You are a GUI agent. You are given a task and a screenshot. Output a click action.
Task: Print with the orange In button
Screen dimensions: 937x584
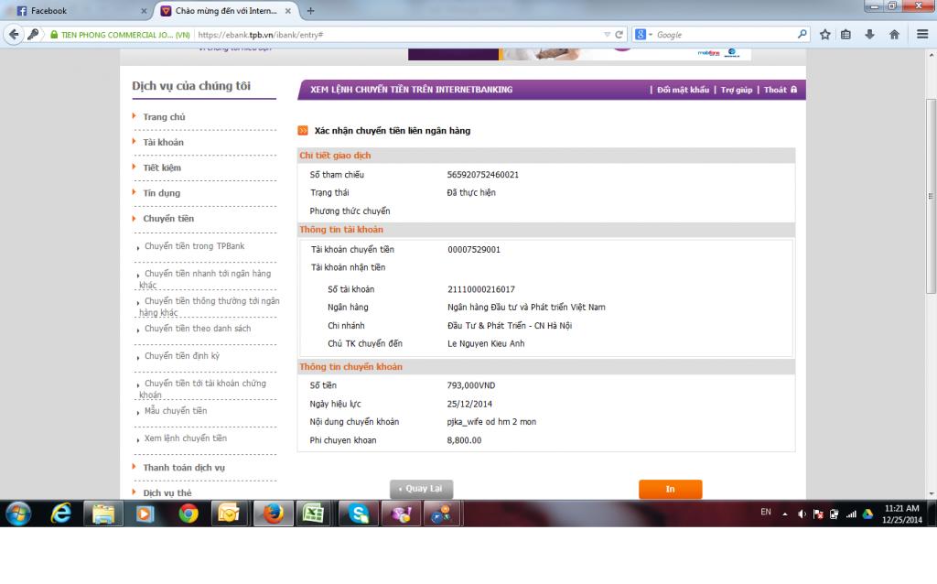pos(671,489)
